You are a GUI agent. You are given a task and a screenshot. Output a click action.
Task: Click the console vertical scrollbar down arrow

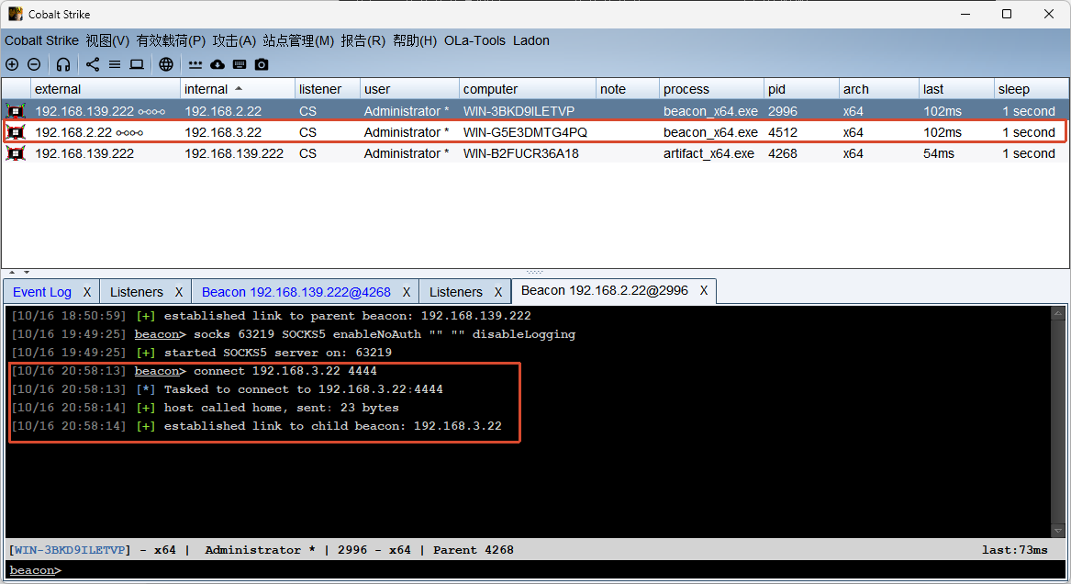[x=1058, y=530]
